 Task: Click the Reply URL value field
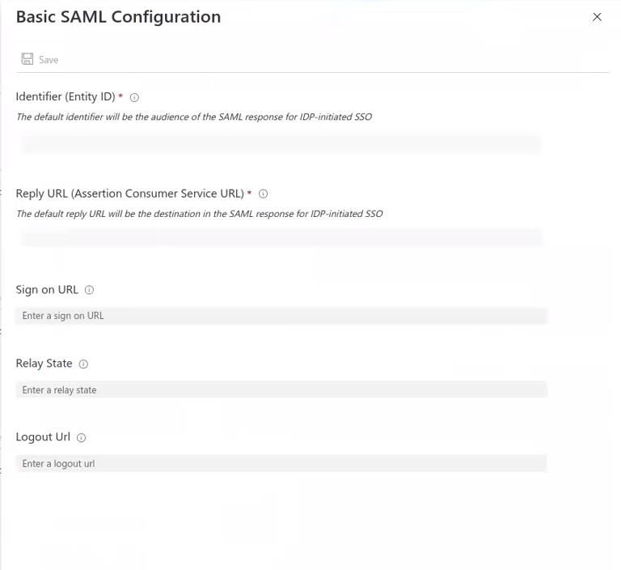click(281, 237)
